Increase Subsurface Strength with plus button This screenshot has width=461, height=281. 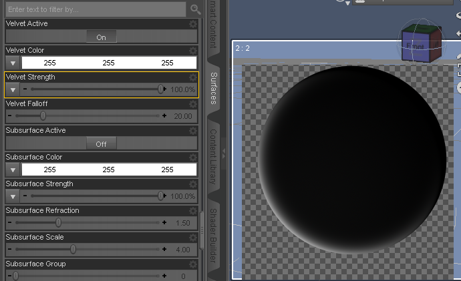[x=165, y=196]
